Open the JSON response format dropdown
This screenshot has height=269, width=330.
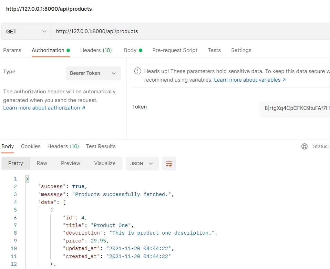coord(142,164)
